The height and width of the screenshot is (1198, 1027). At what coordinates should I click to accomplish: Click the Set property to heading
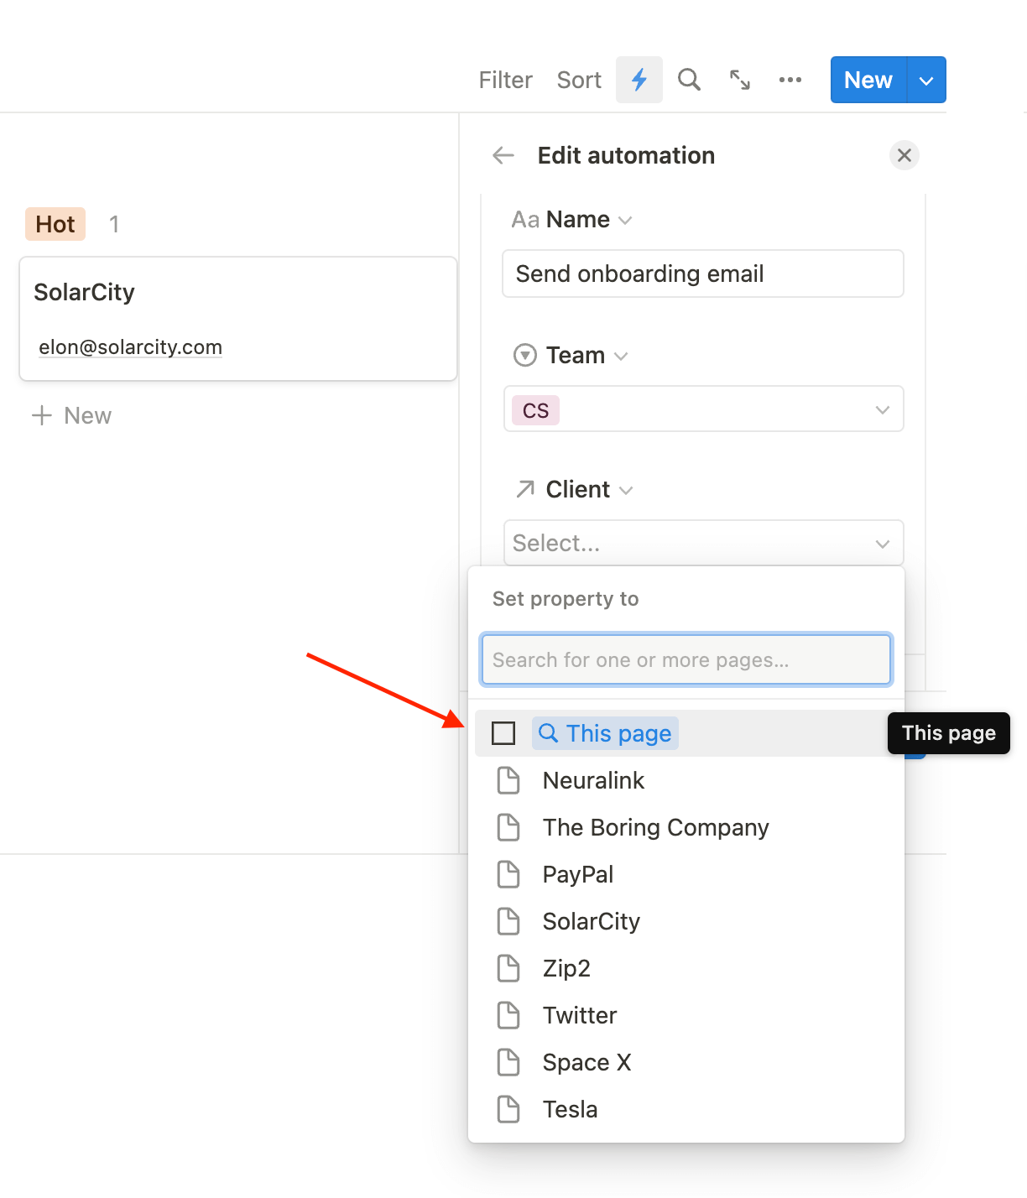566,599
